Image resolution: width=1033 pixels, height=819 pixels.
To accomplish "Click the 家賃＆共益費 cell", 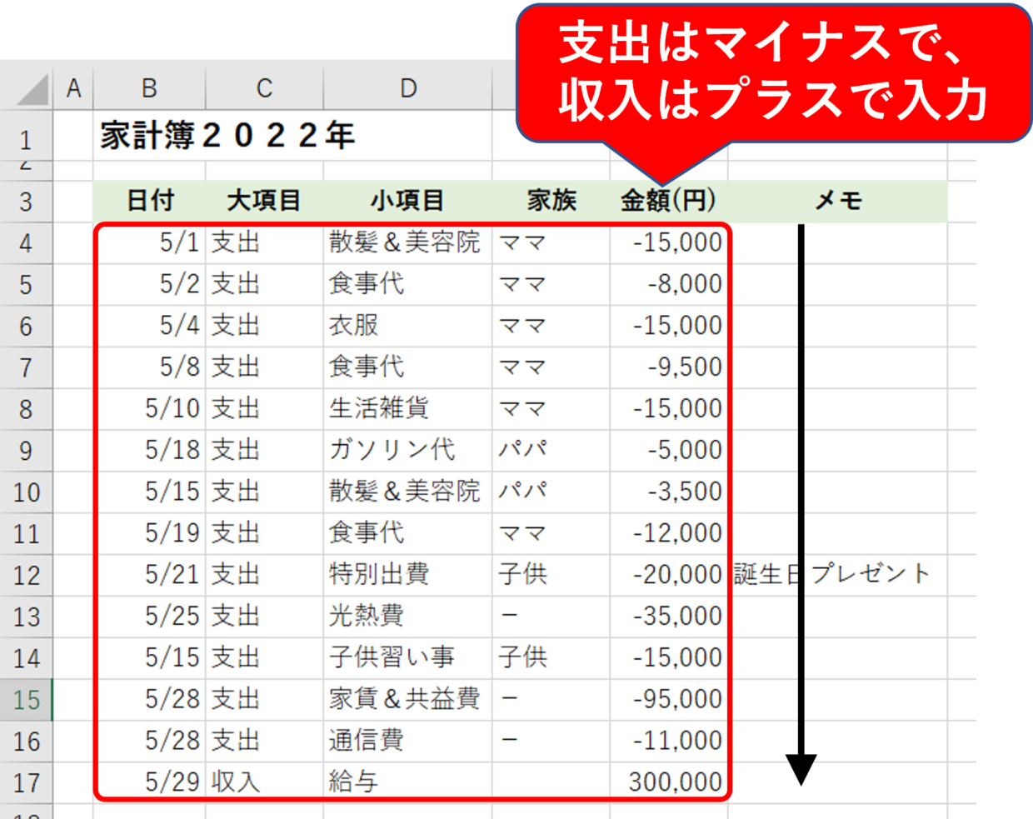I will point(407,699).
